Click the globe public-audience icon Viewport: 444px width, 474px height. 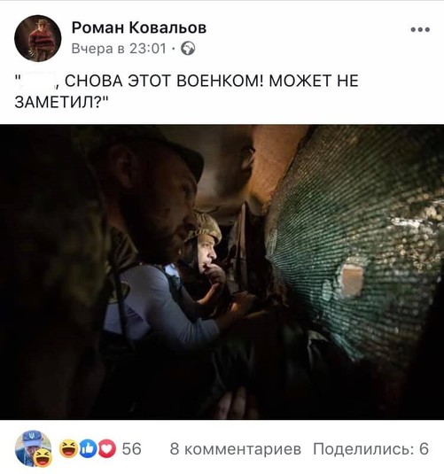(x=188, y=49)
